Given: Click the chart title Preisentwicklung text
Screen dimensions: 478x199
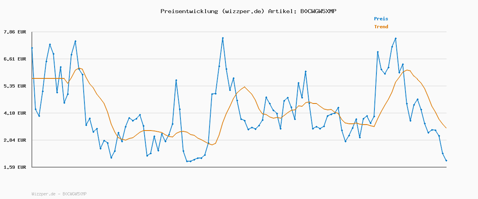Looking at the screenshot, I should [189, 11].
